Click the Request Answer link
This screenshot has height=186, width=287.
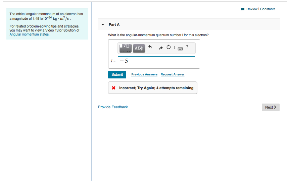173,74
